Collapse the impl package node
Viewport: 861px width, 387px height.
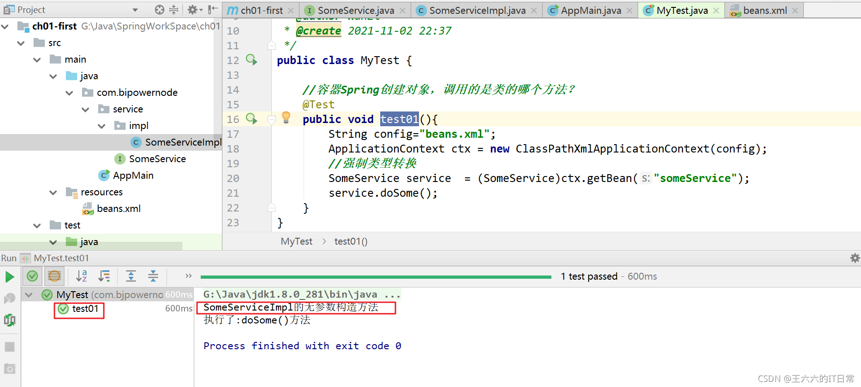tap(102, 126)
